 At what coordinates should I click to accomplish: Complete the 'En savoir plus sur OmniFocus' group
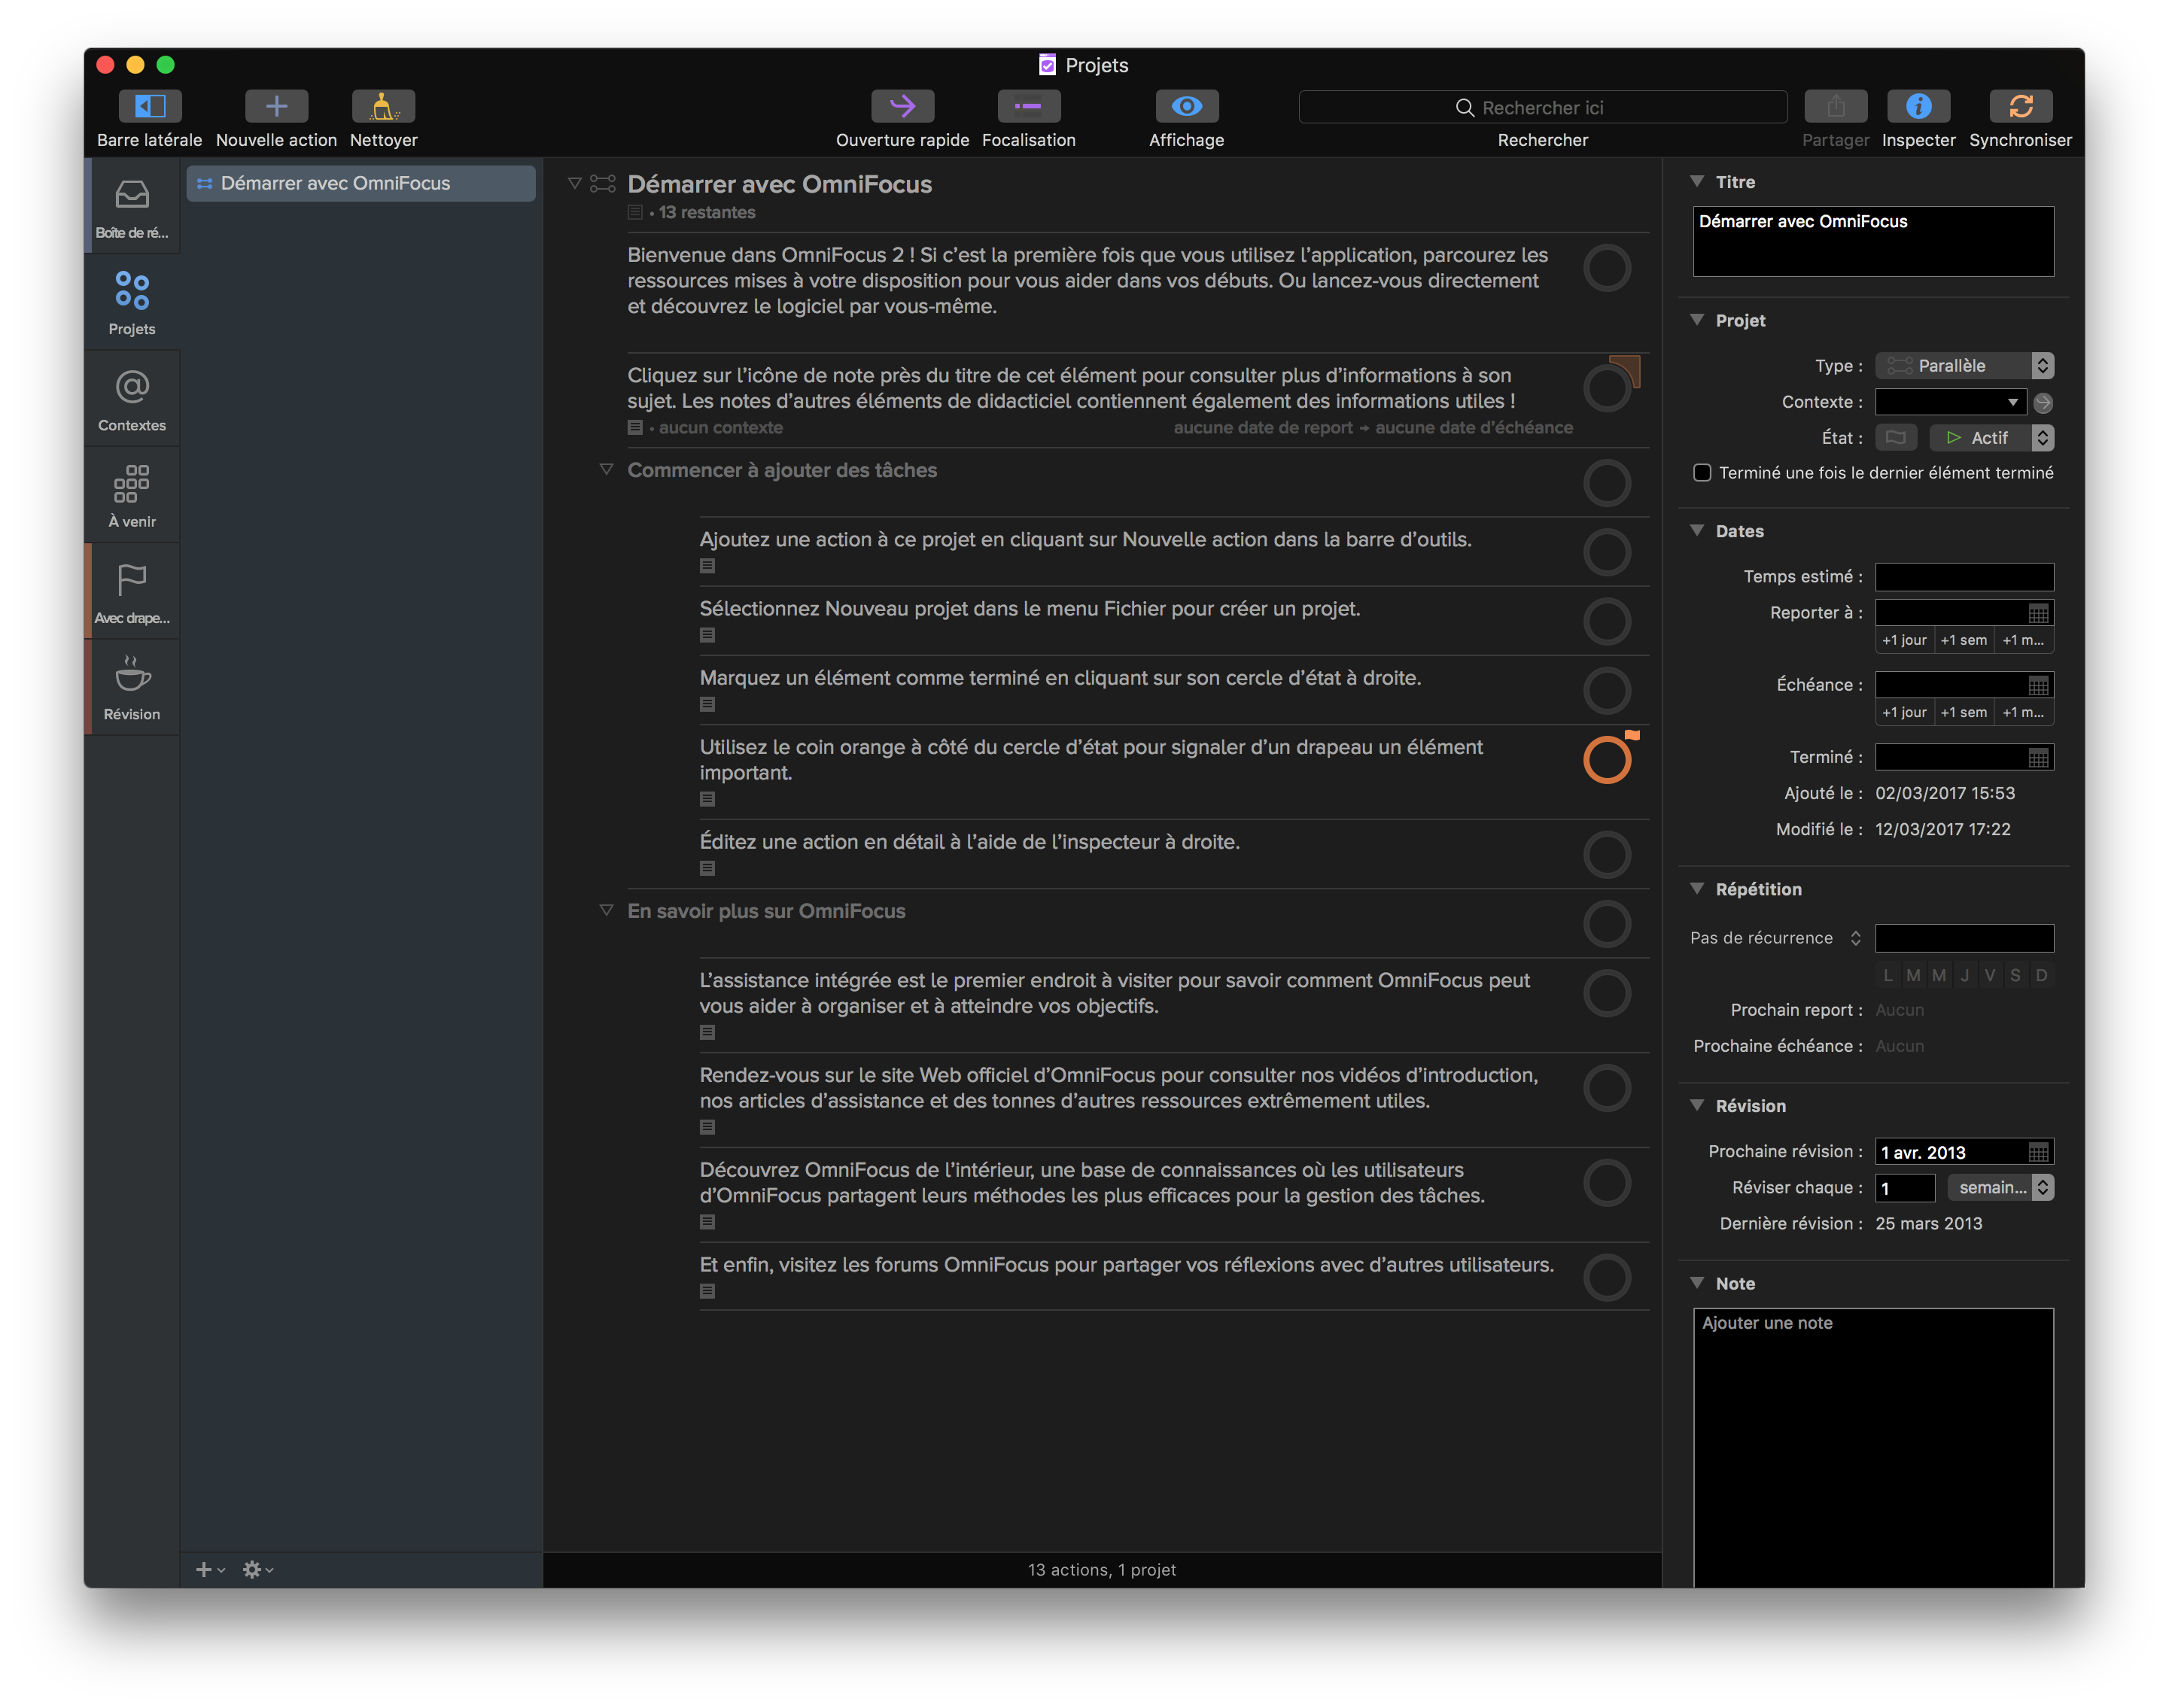(1607, 924)
